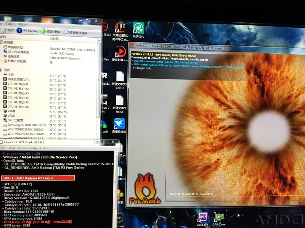The image size is (305, 228).
Task: Click the 报告 report toolbar icon
Action: click(x=3, y=30)
